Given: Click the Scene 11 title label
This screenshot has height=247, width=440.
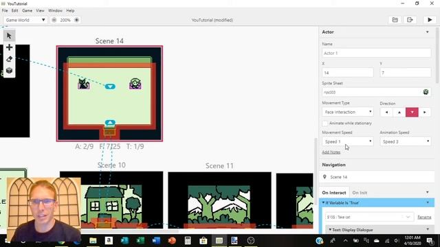Looking at the screenshot, I should pyautogui.click(x=219, y=166).
